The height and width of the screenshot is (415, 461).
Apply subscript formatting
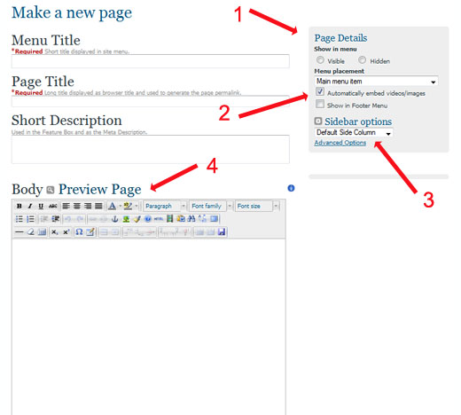[55, 232]
